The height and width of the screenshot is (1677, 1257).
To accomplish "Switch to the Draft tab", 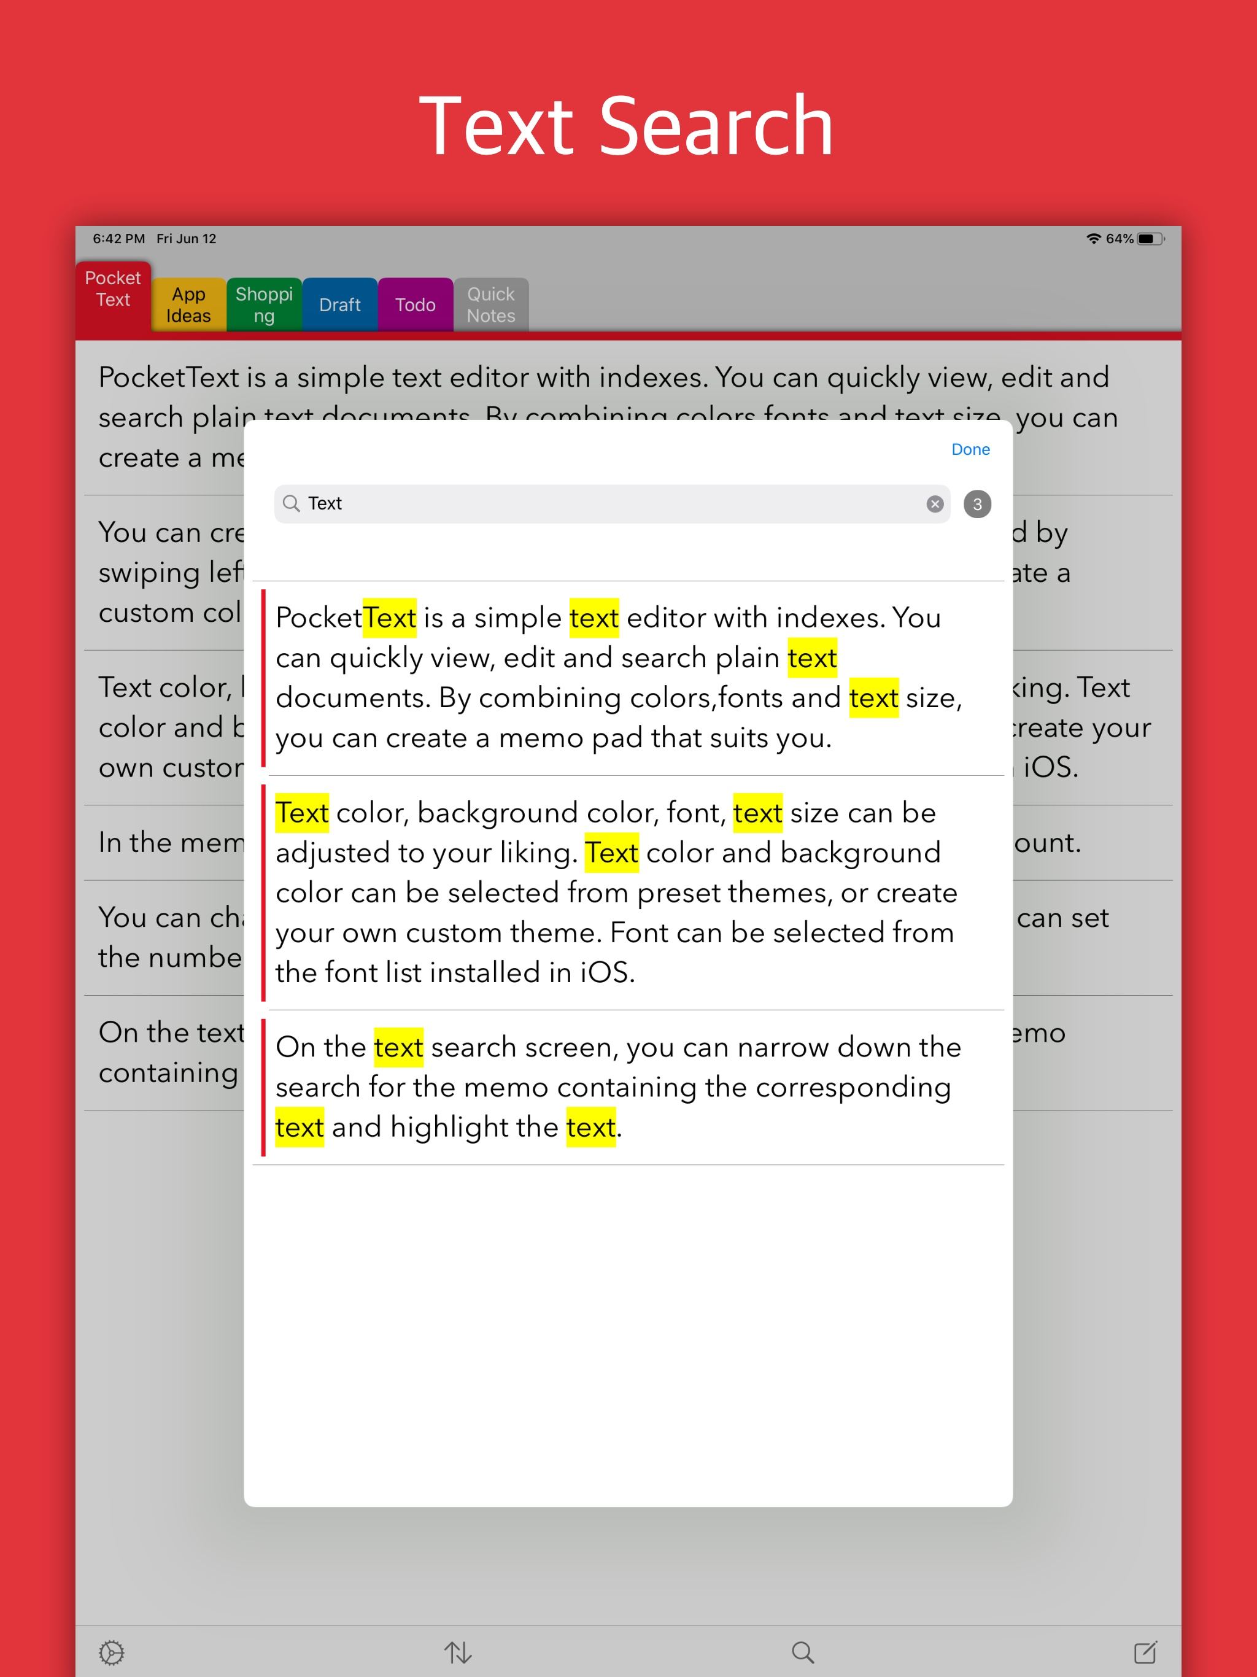I will (x=339, y=305).
